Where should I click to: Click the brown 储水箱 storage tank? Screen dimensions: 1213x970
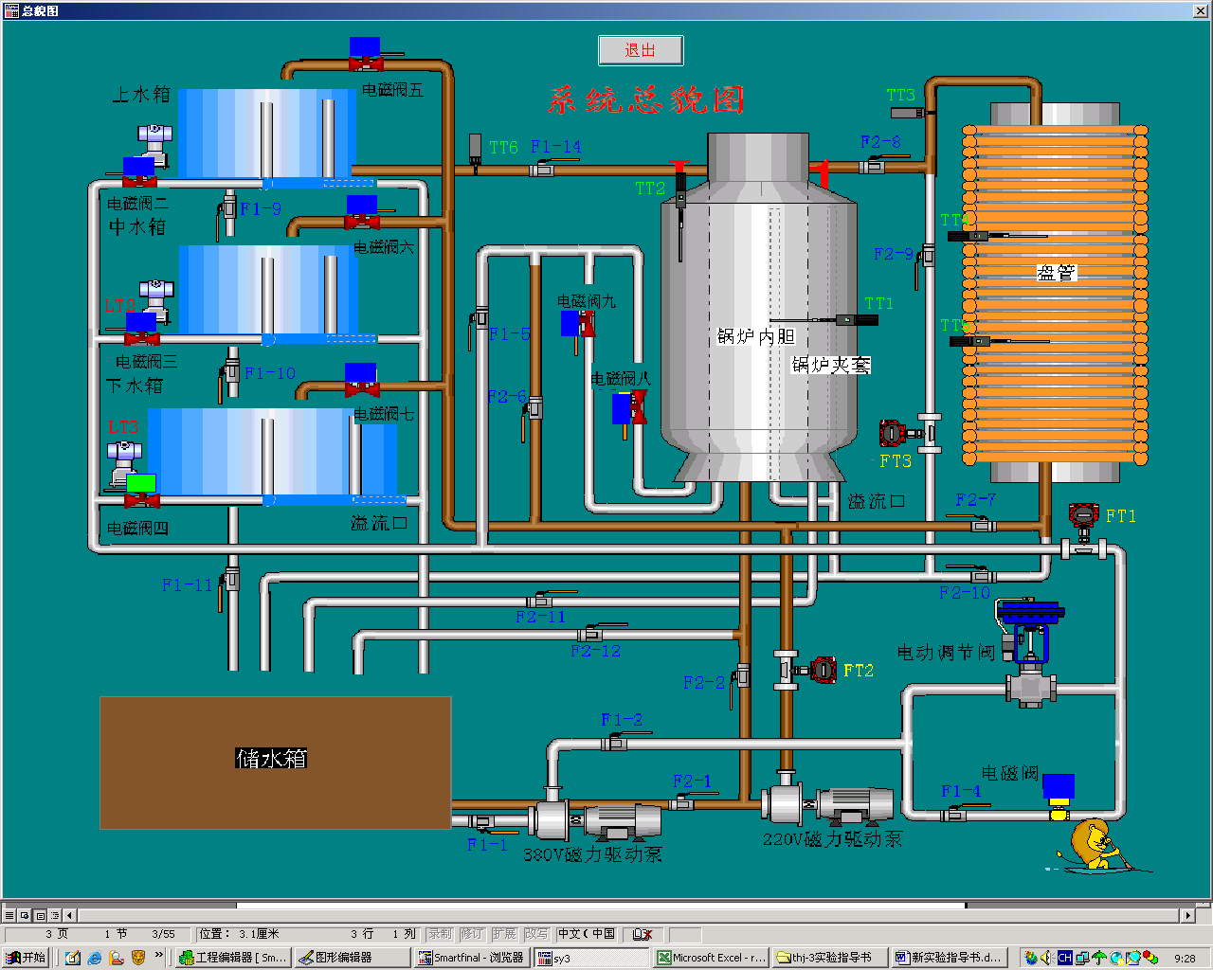pos(275,763)
